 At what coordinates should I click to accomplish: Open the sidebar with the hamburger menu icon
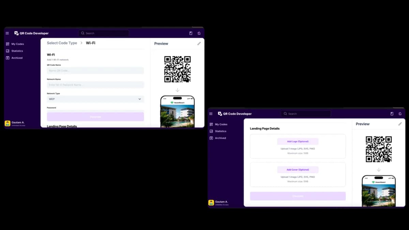click(7, 33)
